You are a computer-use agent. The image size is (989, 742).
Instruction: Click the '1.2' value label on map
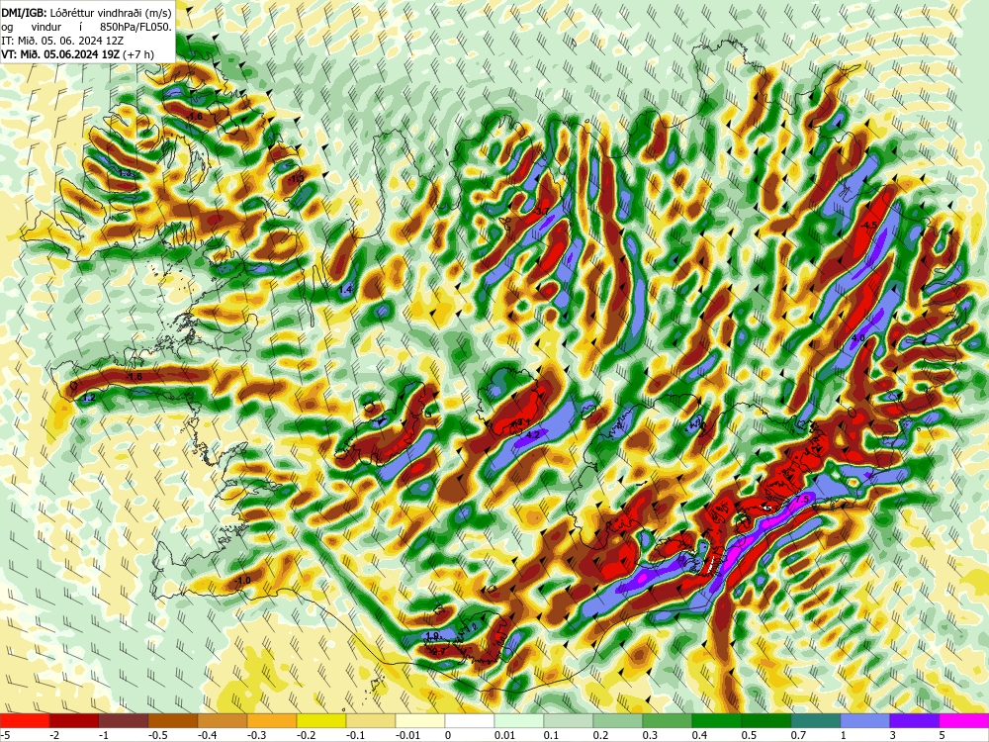pyautogui.click(x=89, y=398)
